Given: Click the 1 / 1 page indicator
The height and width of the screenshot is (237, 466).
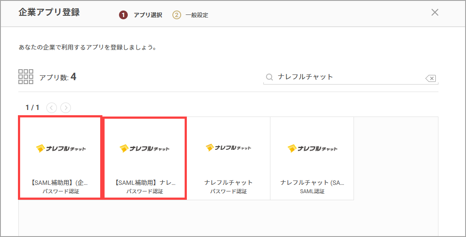Looking at the screenshot, I should point(32,107).
